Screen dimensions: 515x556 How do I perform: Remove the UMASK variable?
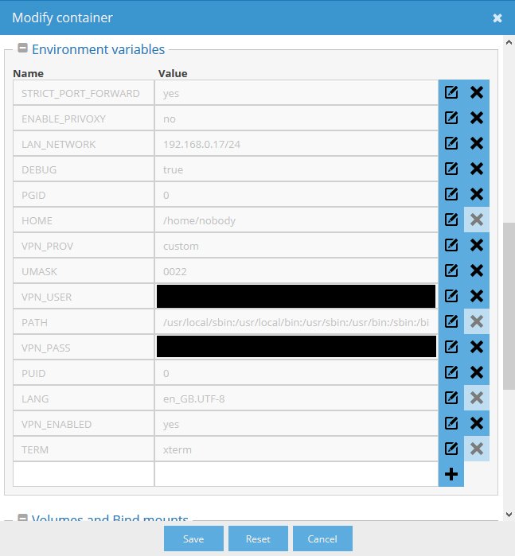[x=477, y=271]
